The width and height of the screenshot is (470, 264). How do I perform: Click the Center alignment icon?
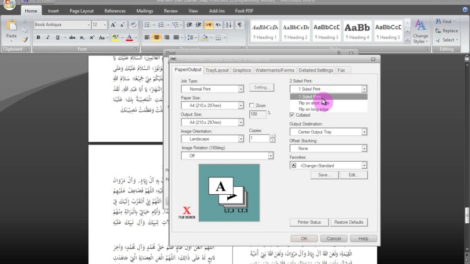157,37
